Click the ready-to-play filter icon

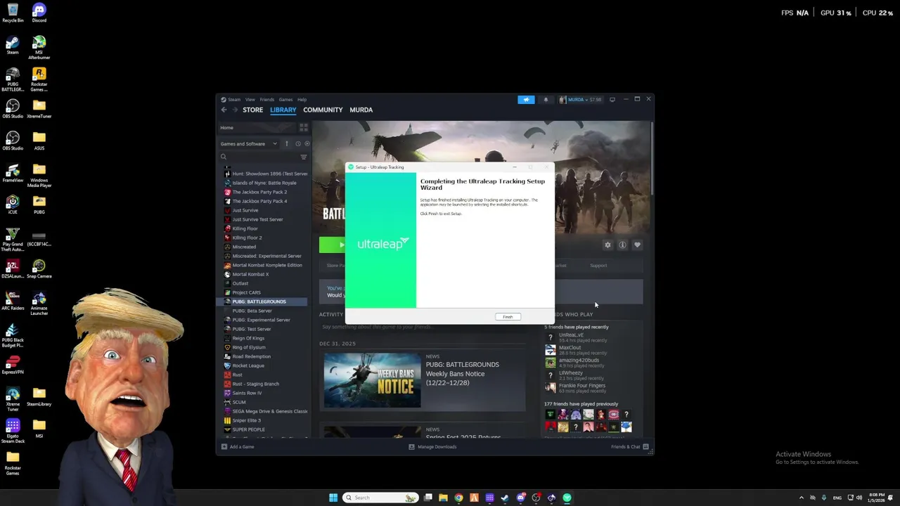click(x=307, y=144)
